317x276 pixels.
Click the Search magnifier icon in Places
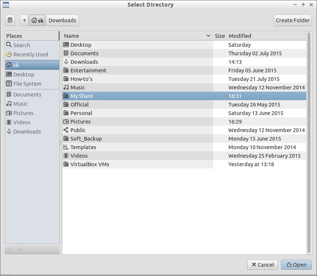coord(9,45)
